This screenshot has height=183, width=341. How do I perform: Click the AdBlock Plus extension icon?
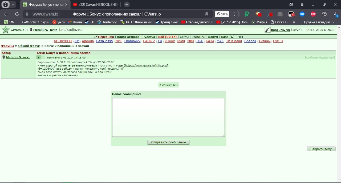[313, 14]
